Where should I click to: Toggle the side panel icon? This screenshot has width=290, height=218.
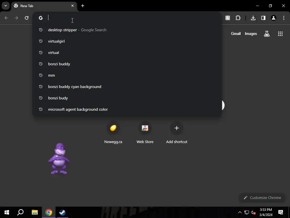point(263,18)
